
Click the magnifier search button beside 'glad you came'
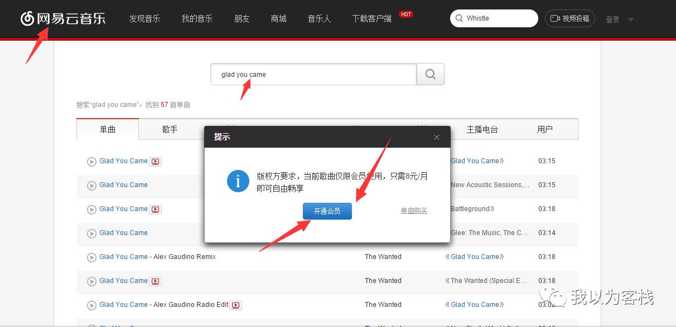pos(431,74)
